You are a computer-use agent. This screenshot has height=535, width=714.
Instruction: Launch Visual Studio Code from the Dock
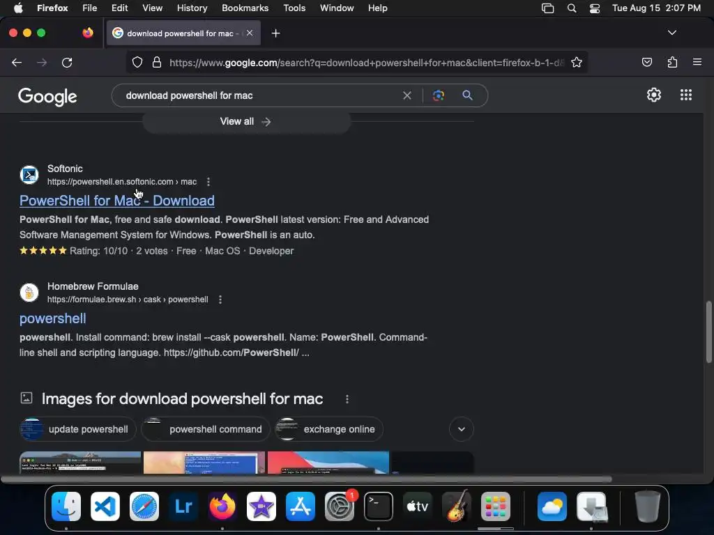pyautogui.click(x=105, y=506)
